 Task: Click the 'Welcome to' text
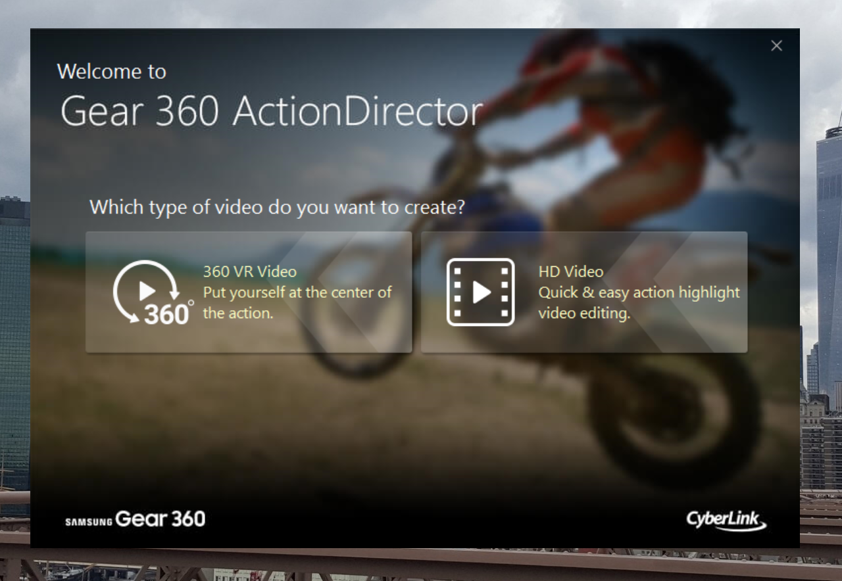click(112, 71)
